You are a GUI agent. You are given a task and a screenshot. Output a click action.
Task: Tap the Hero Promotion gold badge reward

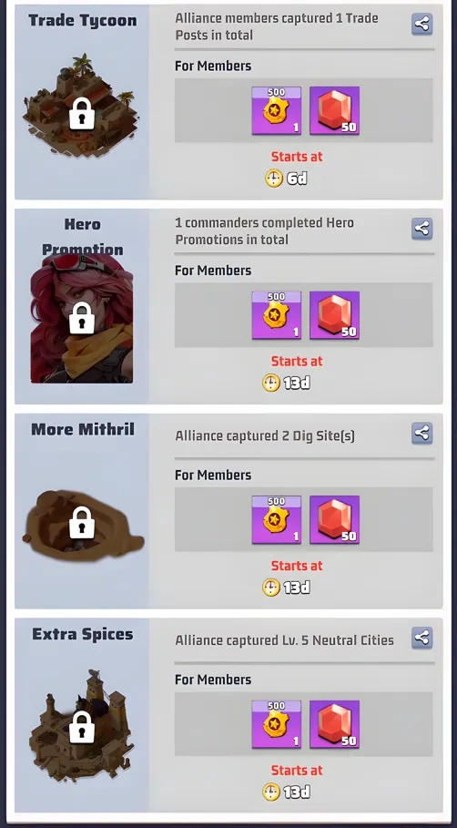[x=277, y=315]
